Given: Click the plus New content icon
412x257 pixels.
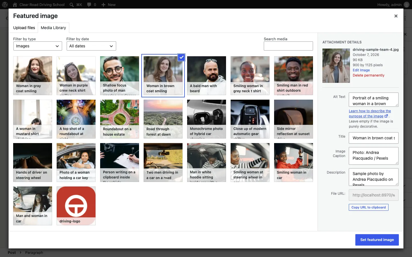Looking at the screenshot, I should [103, 5].
